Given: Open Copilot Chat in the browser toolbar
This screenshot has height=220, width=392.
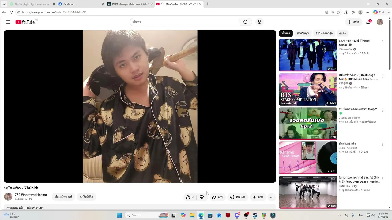Looking at the screenshot, I should click(379, 12).
